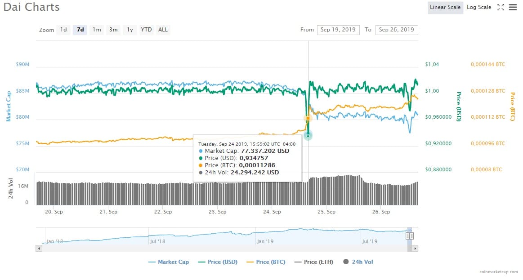Viewport: 523px width, 280px height.
Task: Set zoom to ALL
Action: (x=163, y=30)
